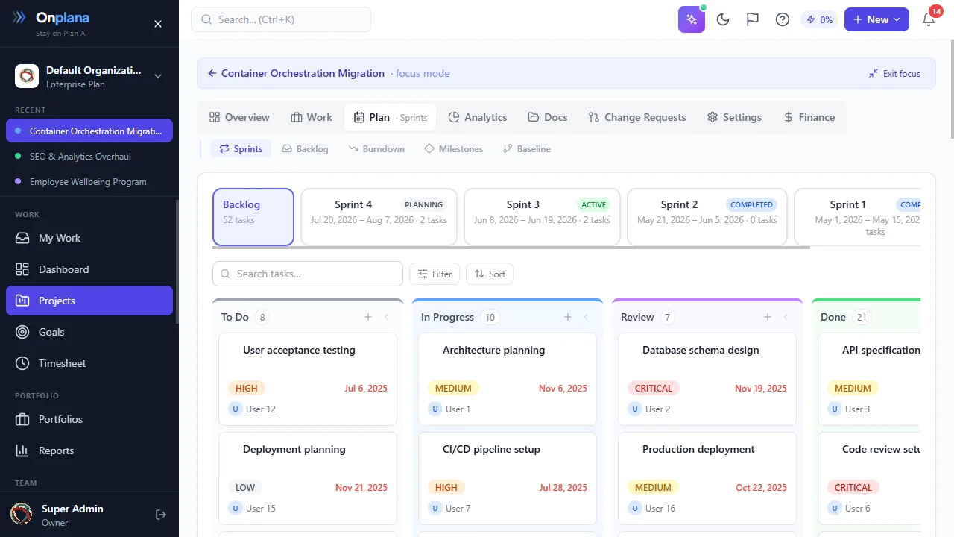Open Production deployment task card
This screenshot has height=537, width=954.
pyautogui.click(x=707, y=478)
